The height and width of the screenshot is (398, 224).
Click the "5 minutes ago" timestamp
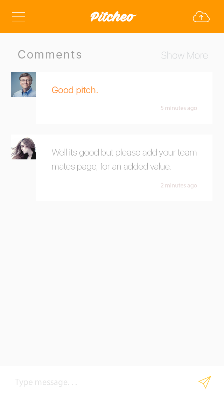pos(179,108)
